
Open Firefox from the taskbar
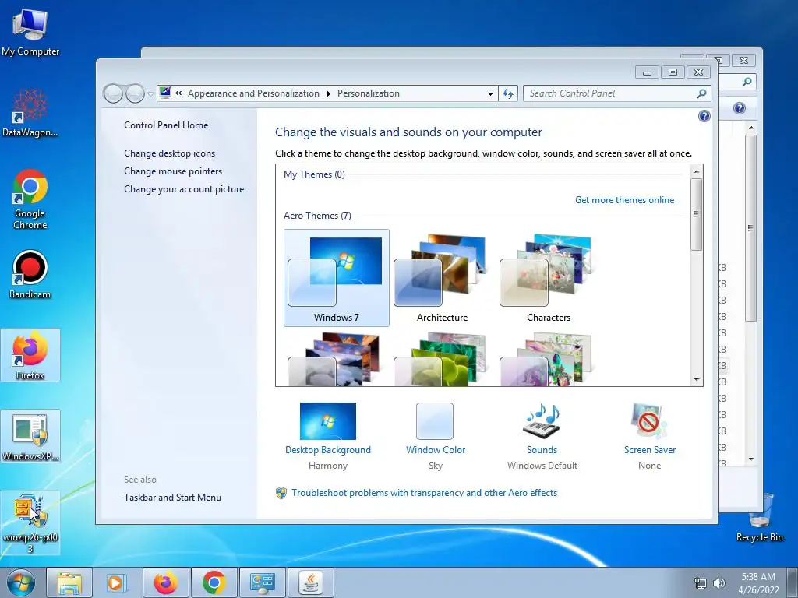[166, 582]
